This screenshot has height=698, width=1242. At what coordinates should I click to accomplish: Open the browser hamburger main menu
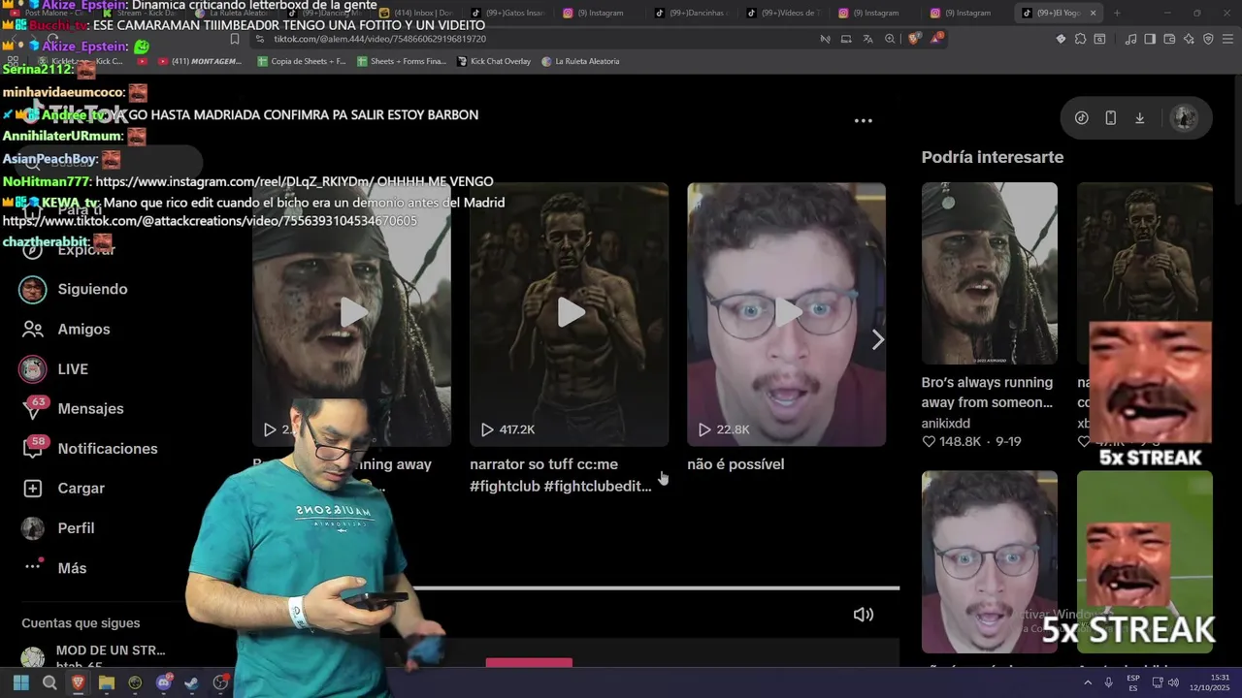click(x=1228, y=39)
